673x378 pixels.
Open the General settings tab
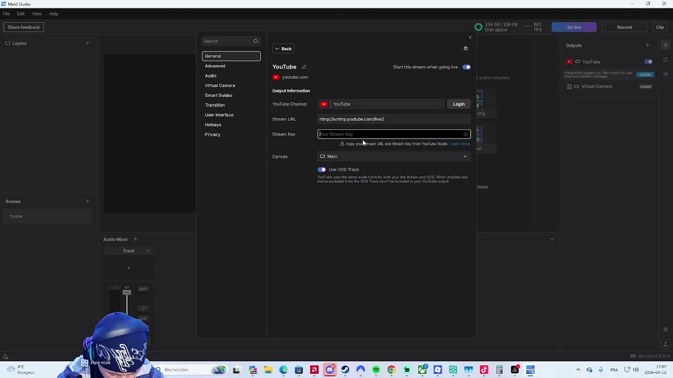231,56
